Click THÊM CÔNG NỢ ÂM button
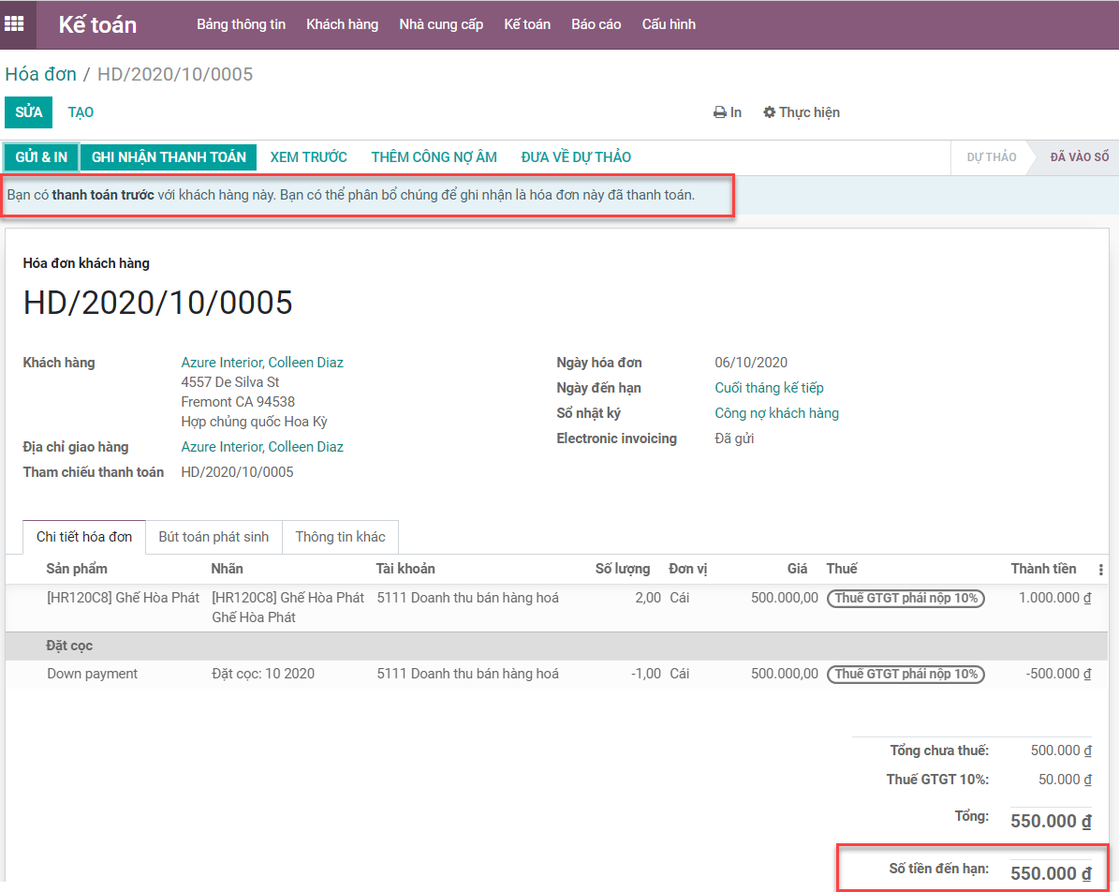Image resolution: width=1119 pixels, height=892 pixels. click(434, 157)
